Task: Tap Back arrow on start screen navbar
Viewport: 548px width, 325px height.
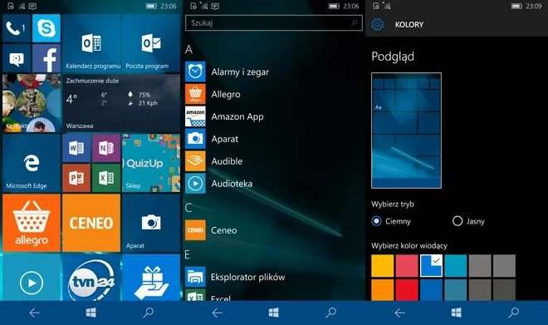Action: pos(34,313)
